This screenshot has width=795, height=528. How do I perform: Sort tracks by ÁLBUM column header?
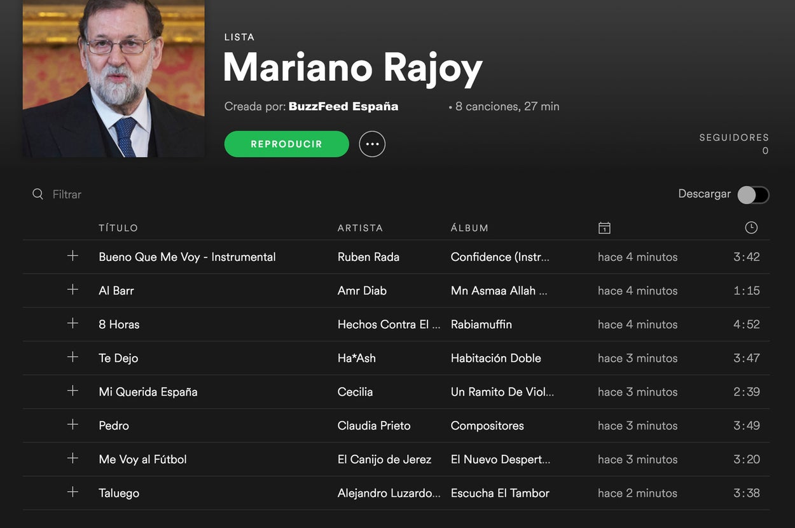pos(469,228)
